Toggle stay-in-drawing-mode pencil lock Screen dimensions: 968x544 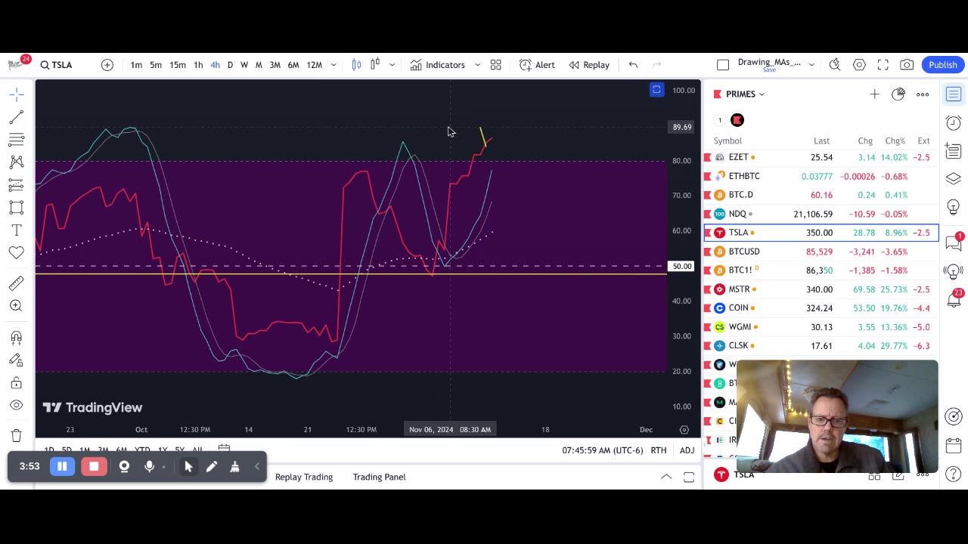[x=17, y=360]
